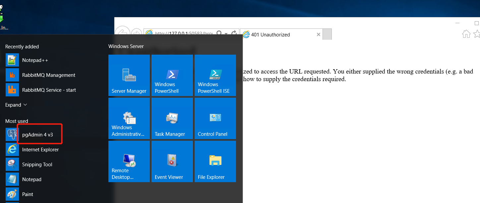Screen dimensions: 480x203
Task: Launch the Windows PowerShell tile
Action: point(172,76)
